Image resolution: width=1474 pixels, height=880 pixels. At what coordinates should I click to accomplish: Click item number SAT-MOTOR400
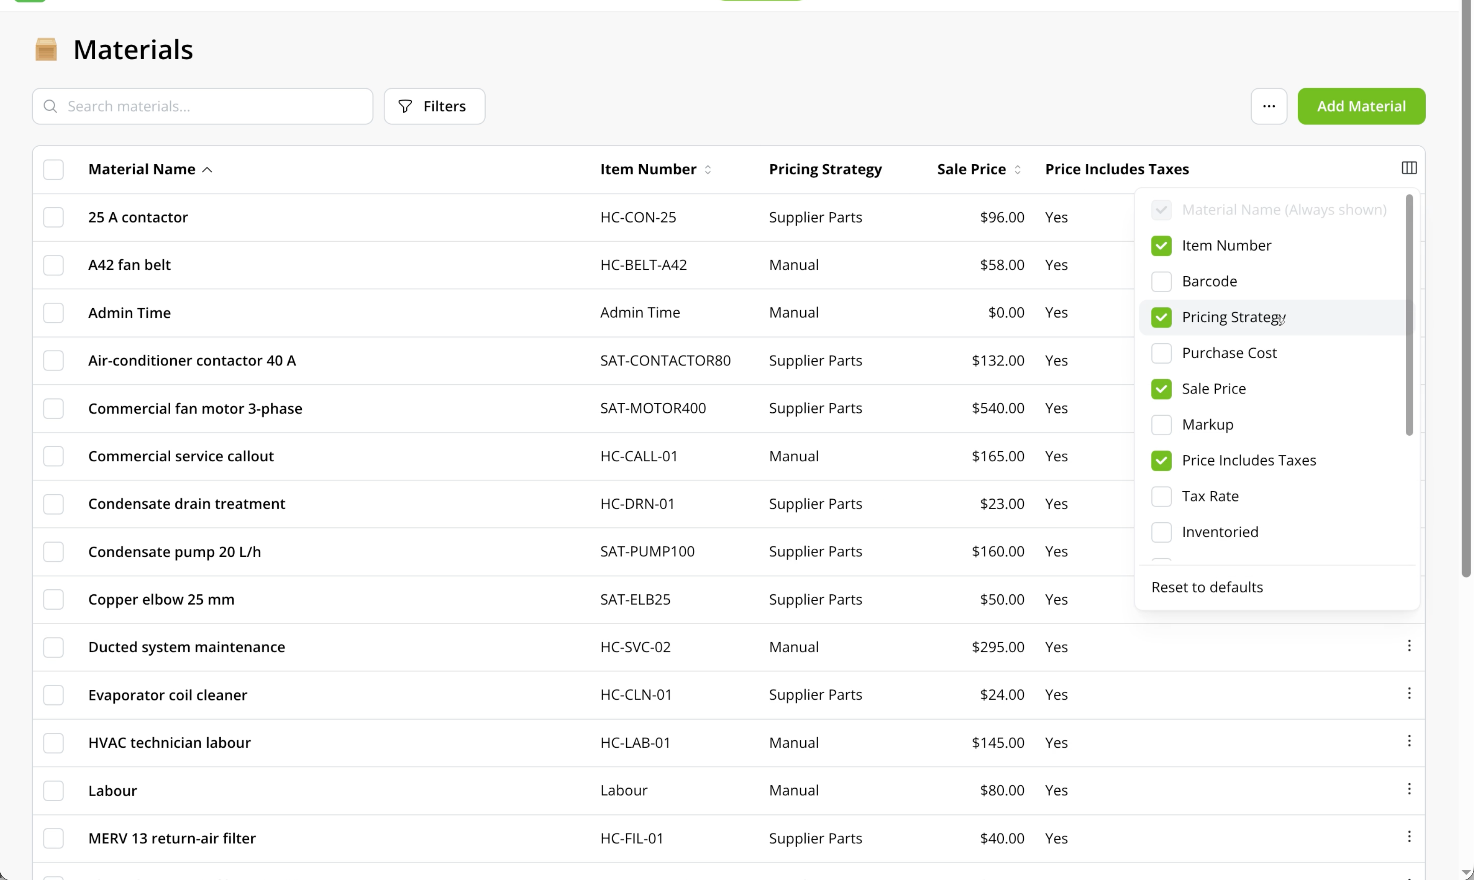(x=653, y=408)
